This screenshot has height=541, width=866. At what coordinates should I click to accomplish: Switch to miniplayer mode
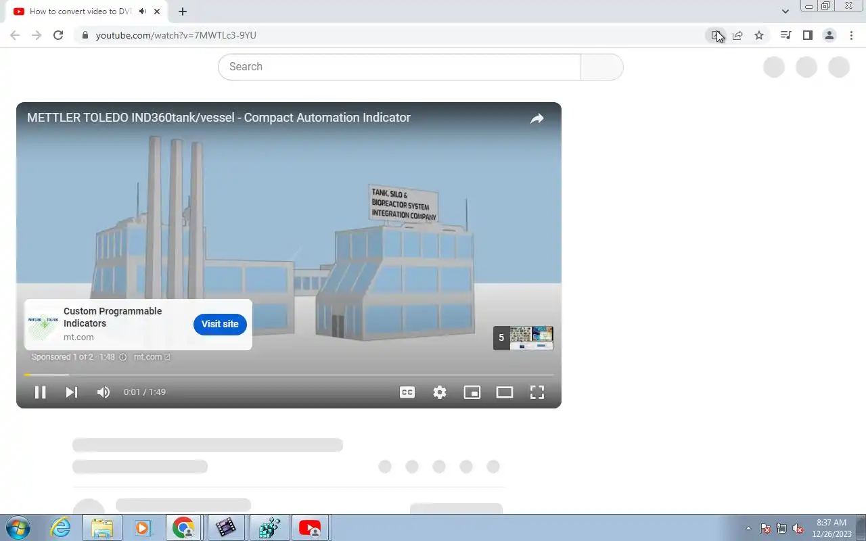click(472, 392)
